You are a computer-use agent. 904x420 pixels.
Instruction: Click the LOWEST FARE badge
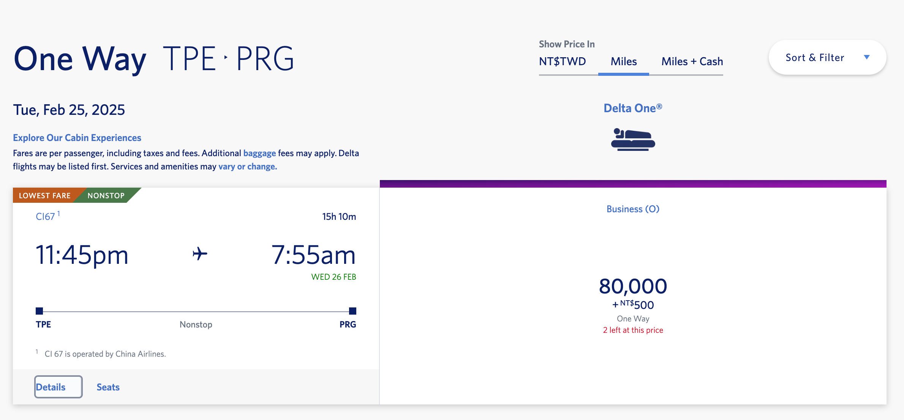click(45, 196)
